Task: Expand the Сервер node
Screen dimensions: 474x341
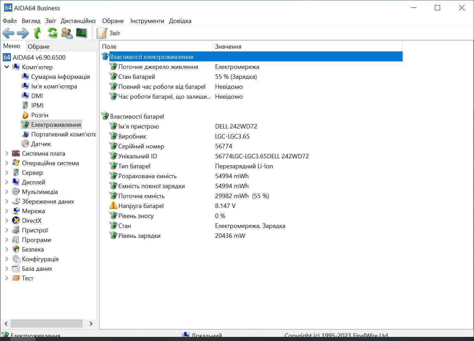Action: click(7, 173)
